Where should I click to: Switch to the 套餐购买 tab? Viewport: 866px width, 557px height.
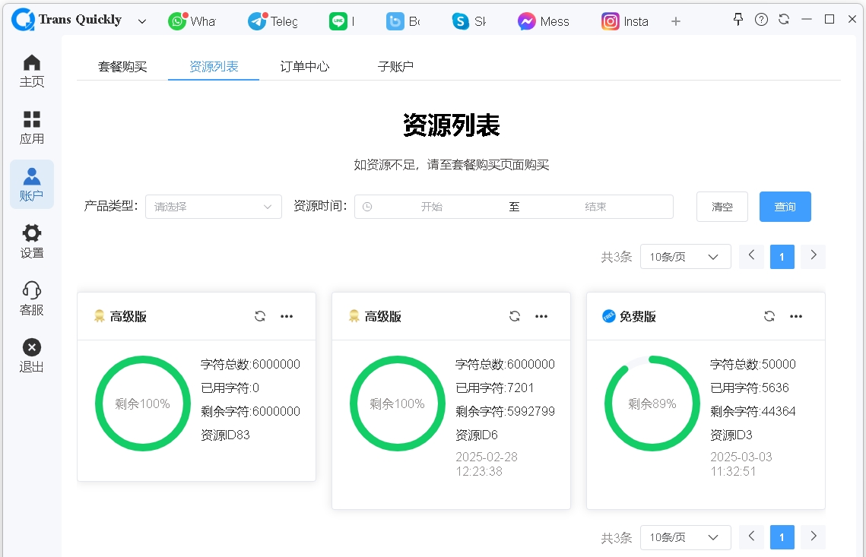[x=122, y=67]
